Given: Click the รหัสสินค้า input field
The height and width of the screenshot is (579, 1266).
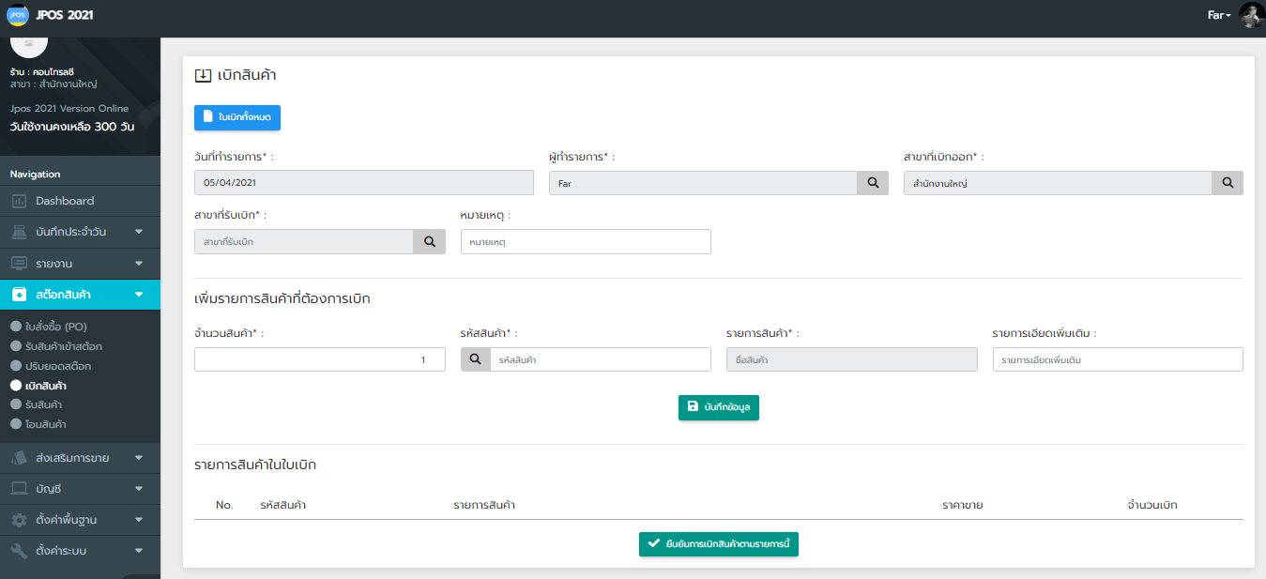Looking at the screenshot, I should pyautogui.click(x=601, y=359).
